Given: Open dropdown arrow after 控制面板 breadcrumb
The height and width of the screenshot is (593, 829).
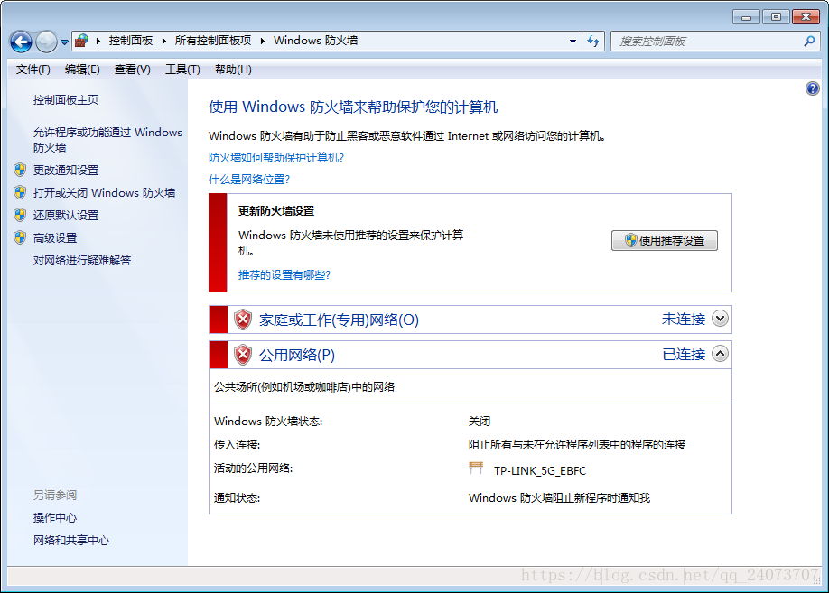Looking at the screenshot, I should 163,41.
